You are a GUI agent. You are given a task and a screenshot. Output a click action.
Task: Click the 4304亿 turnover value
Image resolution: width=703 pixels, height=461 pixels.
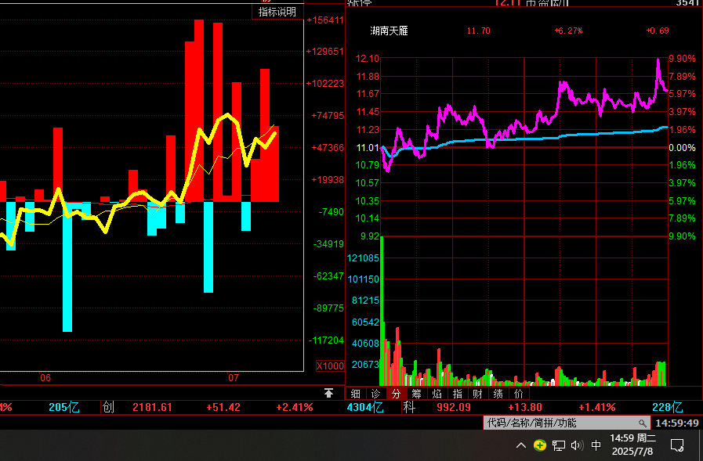pyautogui.click(x=365, y=407)
